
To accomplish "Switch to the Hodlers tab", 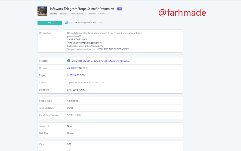I will click(x=64, y=14).
